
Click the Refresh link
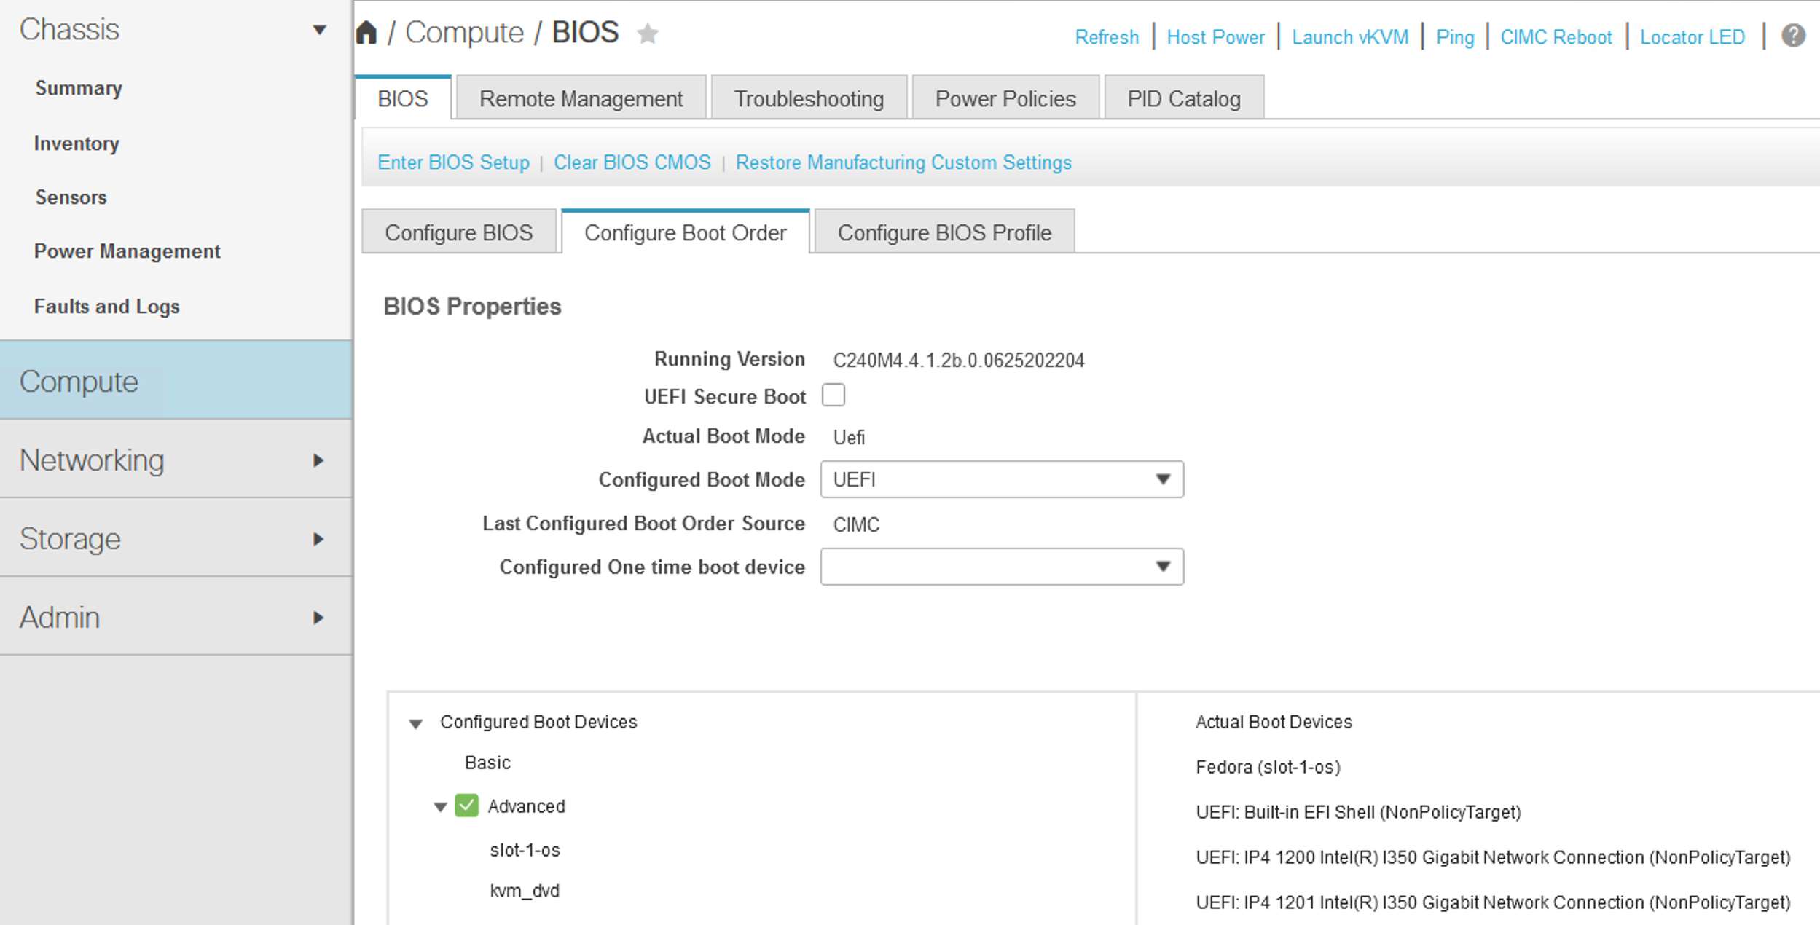(1107, 37)
